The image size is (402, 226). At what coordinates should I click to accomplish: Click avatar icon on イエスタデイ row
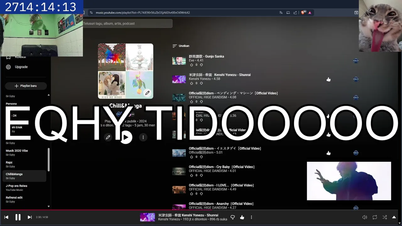(x=356, y=153)
